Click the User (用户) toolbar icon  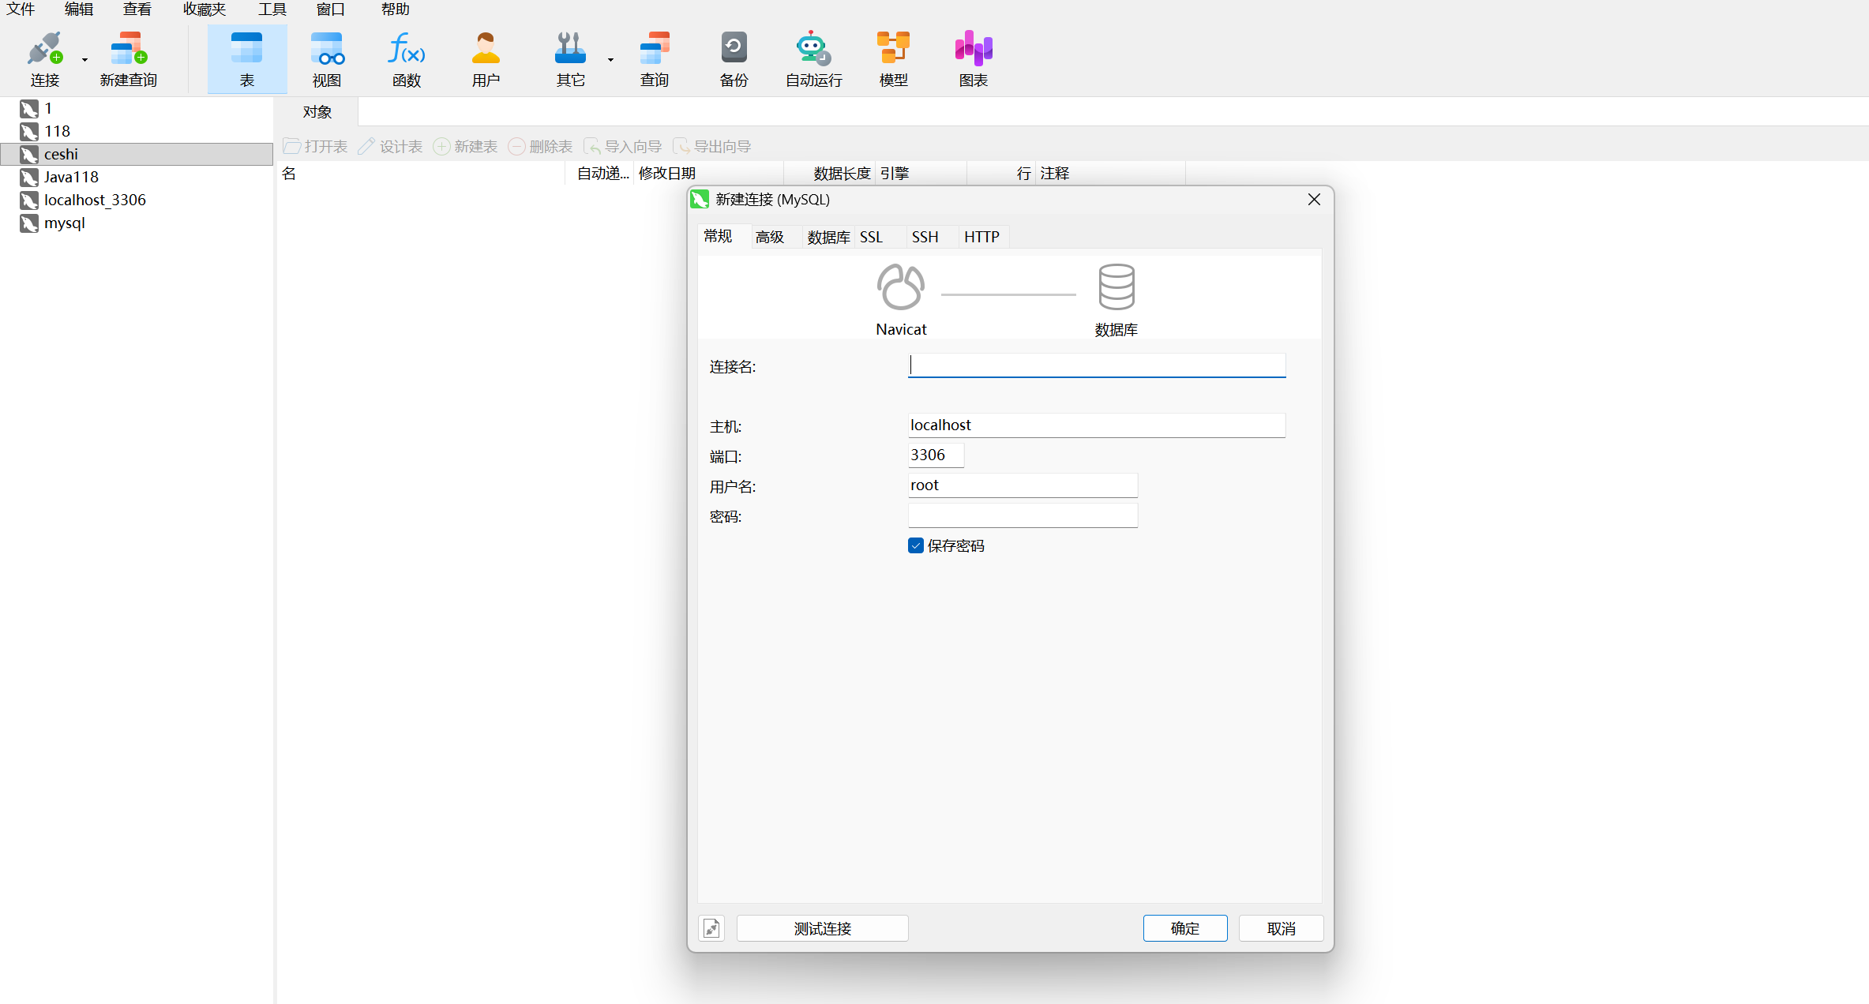(486, 50)
